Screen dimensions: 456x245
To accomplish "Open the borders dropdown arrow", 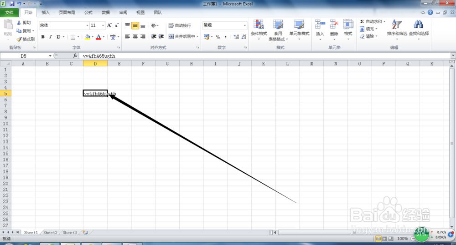I will (x=78, y=37).
